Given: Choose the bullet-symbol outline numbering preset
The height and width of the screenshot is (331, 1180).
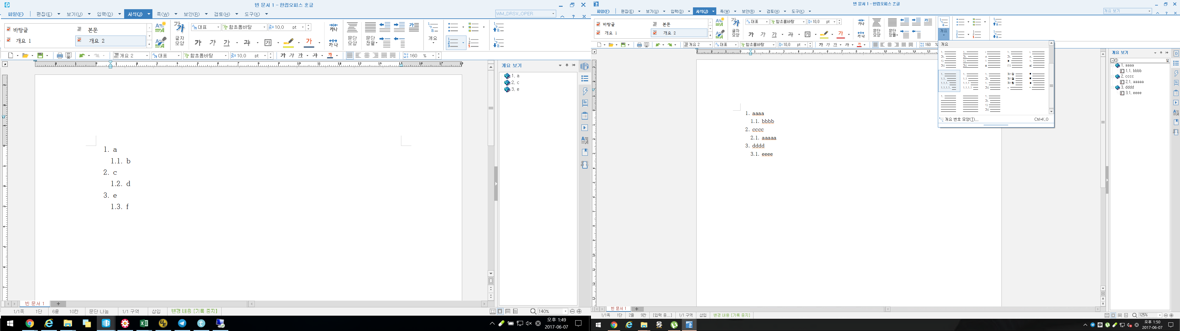Looking at the screenshot, I should point(1037,82).
